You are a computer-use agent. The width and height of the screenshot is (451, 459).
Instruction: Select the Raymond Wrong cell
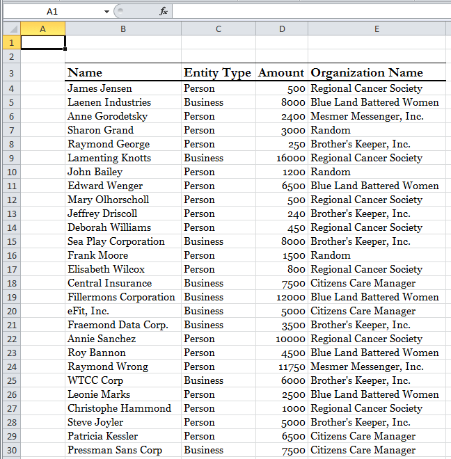point(123,367)
